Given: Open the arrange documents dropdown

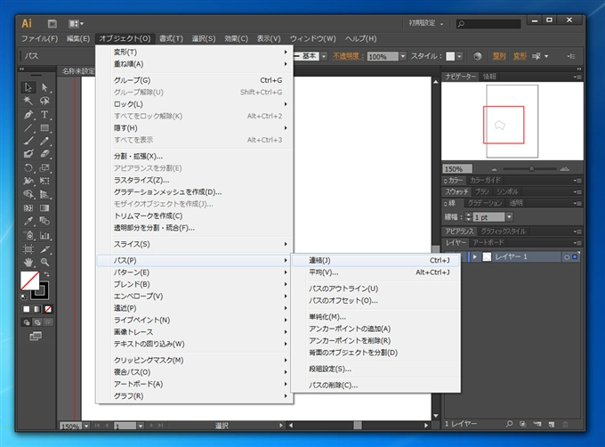Looking at the screenshot, I should pos(76,24).
